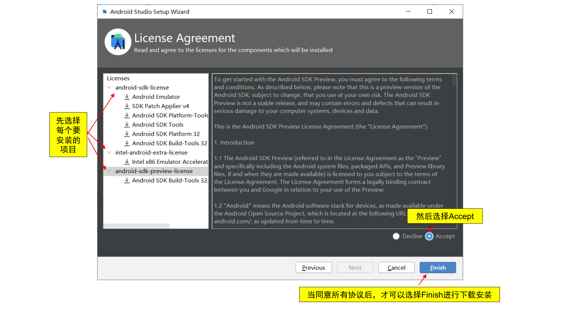Select android-sdk-license in the Licenses tree
Screen dimensions: 572x312
142,87
